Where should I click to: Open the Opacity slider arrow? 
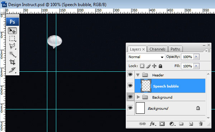[x=196, y=57]
